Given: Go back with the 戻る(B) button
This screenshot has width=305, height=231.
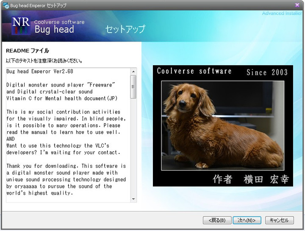Looking at the screenshot, I should 217,220.
